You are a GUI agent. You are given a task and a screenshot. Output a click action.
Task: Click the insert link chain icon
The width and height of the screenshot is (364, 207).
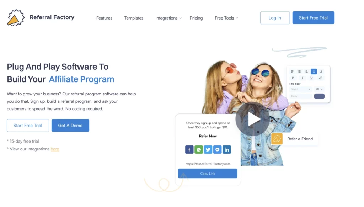[x=321, y=78]
